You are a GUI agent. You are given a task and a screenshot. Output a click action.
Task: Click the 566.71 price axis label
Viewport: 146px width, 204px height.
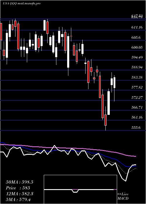[137, 108]
